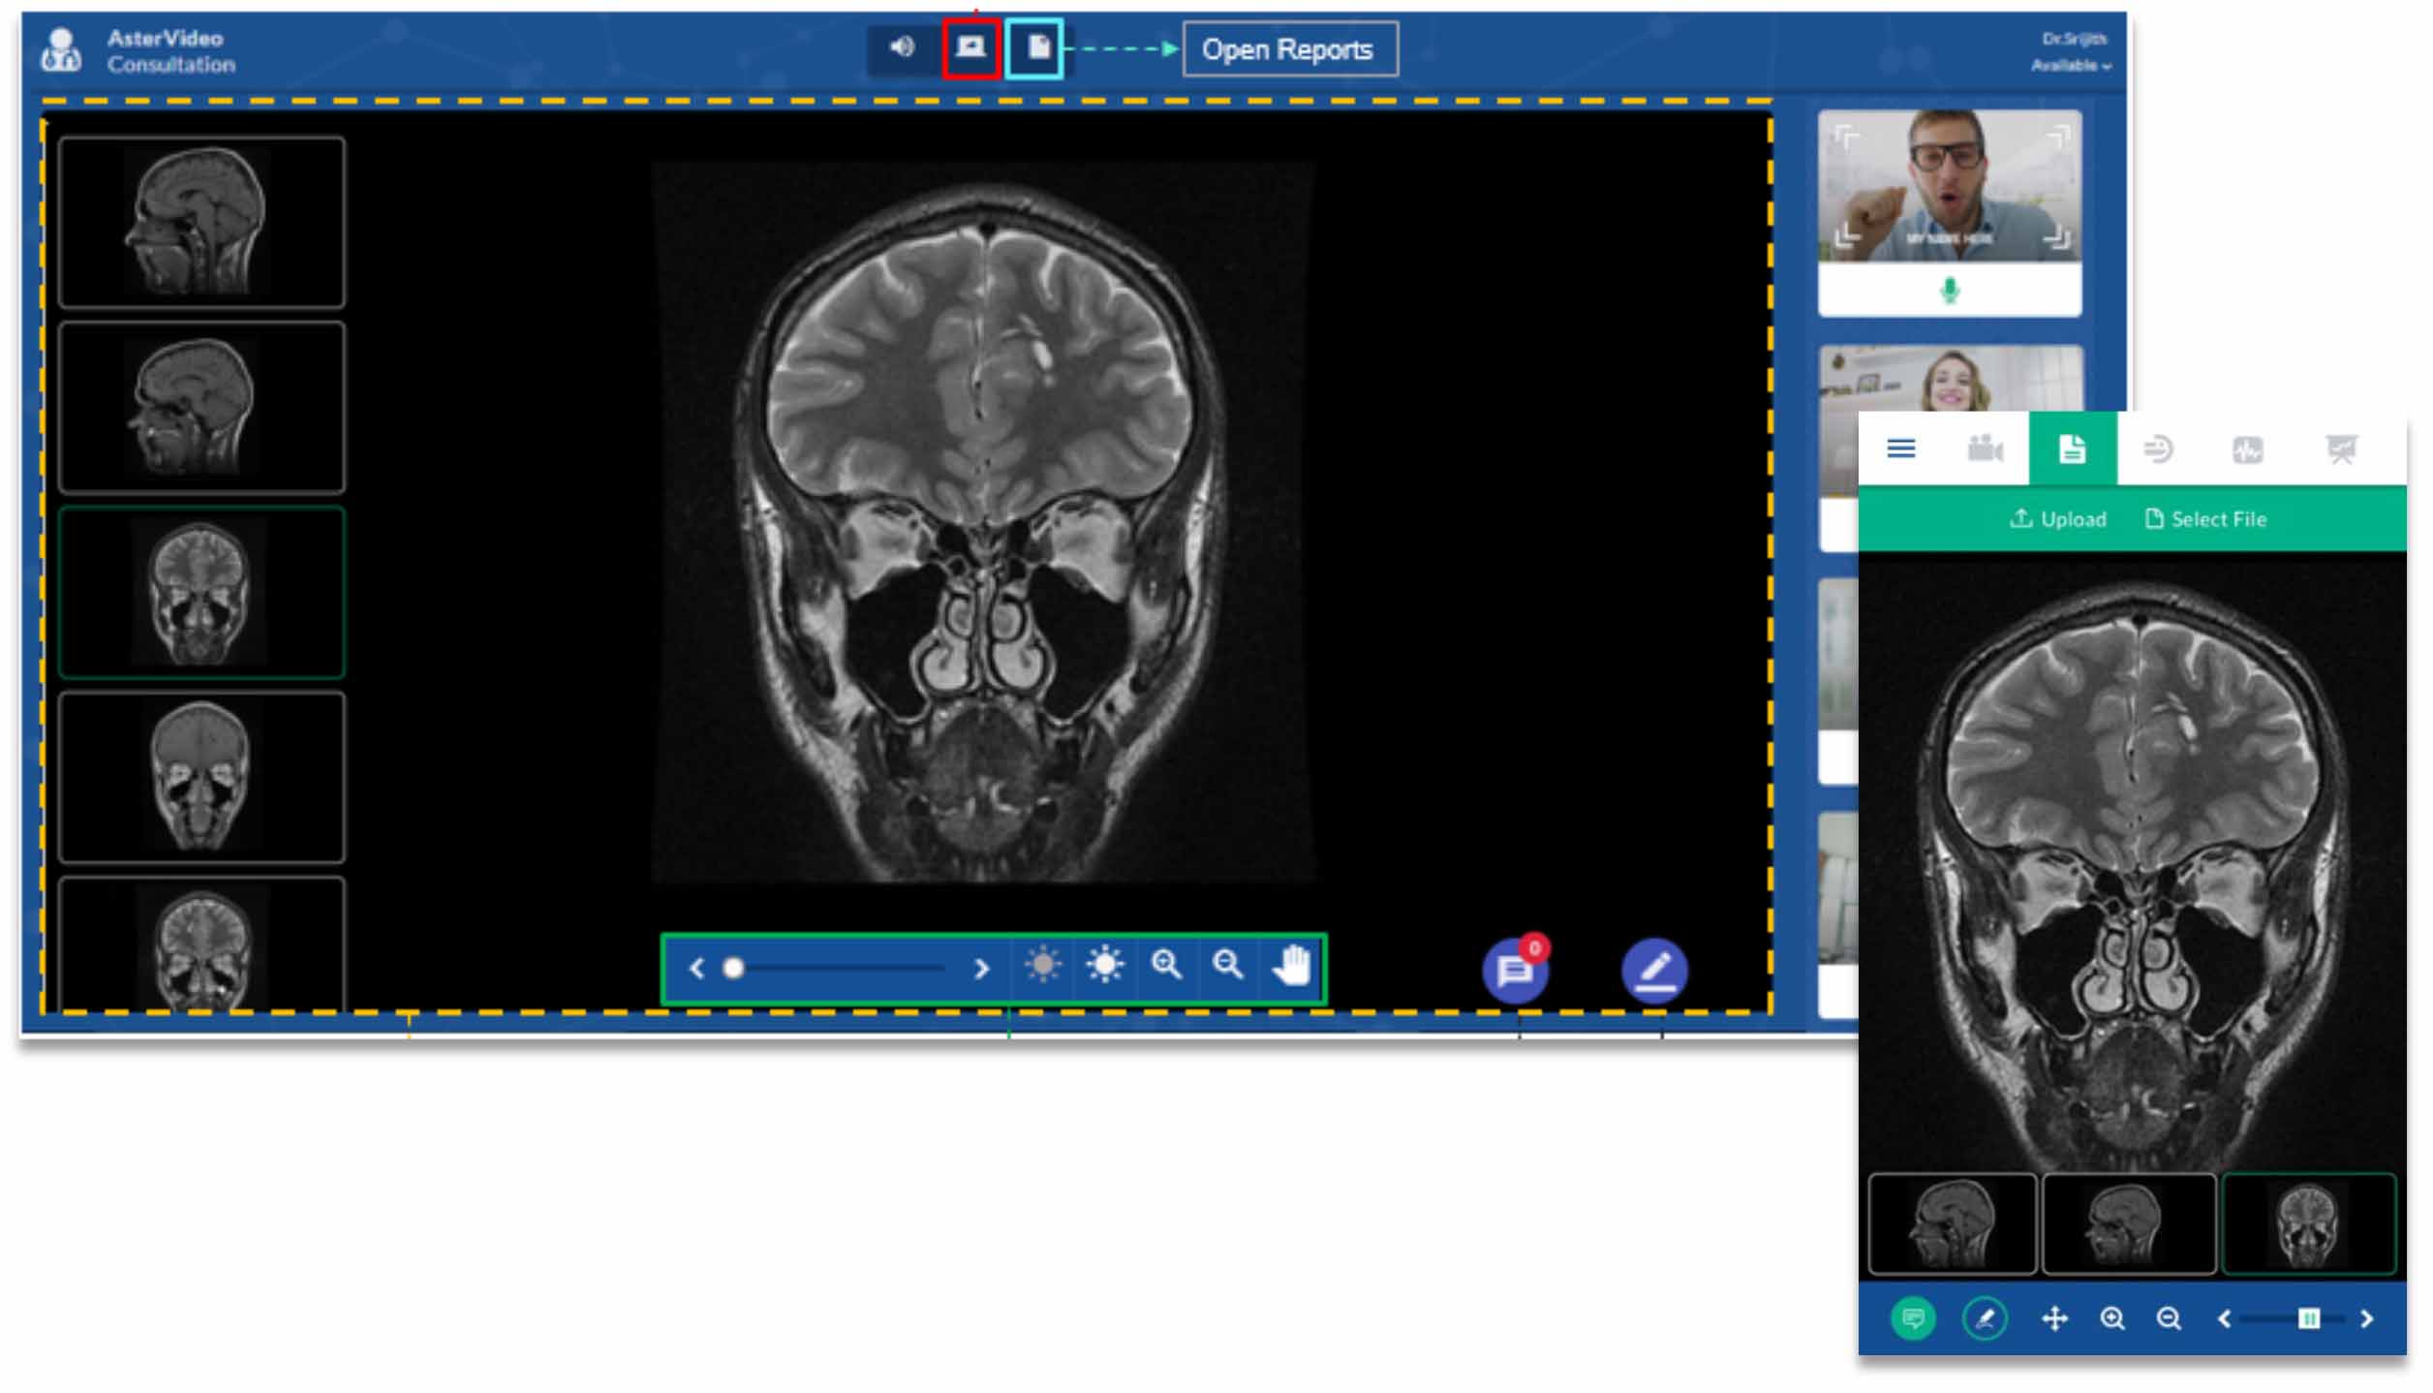This screenshot has width=2433, height=1393.
Task: Switch to the vitals waveform tab in the mobile panel
Action: [x=2247, y=449]
